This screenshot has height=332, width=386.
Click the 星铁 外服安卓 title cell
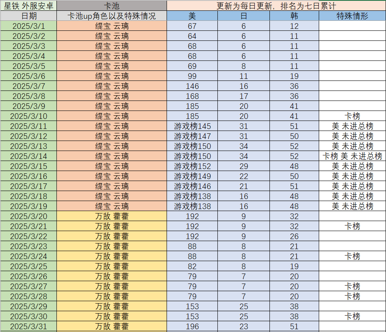coord(28,6)
